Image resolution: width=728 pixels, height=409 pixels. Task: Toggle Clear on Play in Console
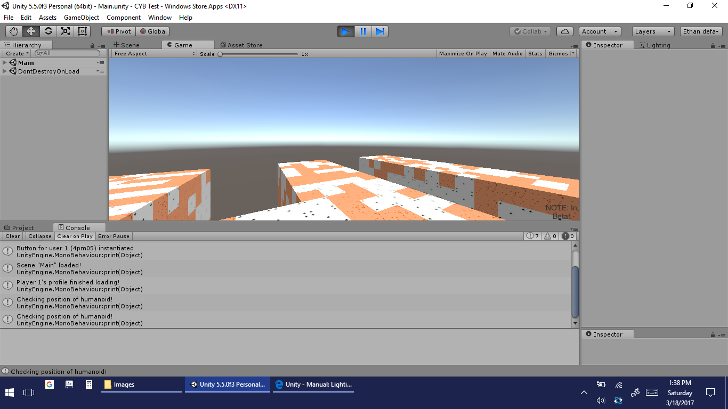click(75, 236)
